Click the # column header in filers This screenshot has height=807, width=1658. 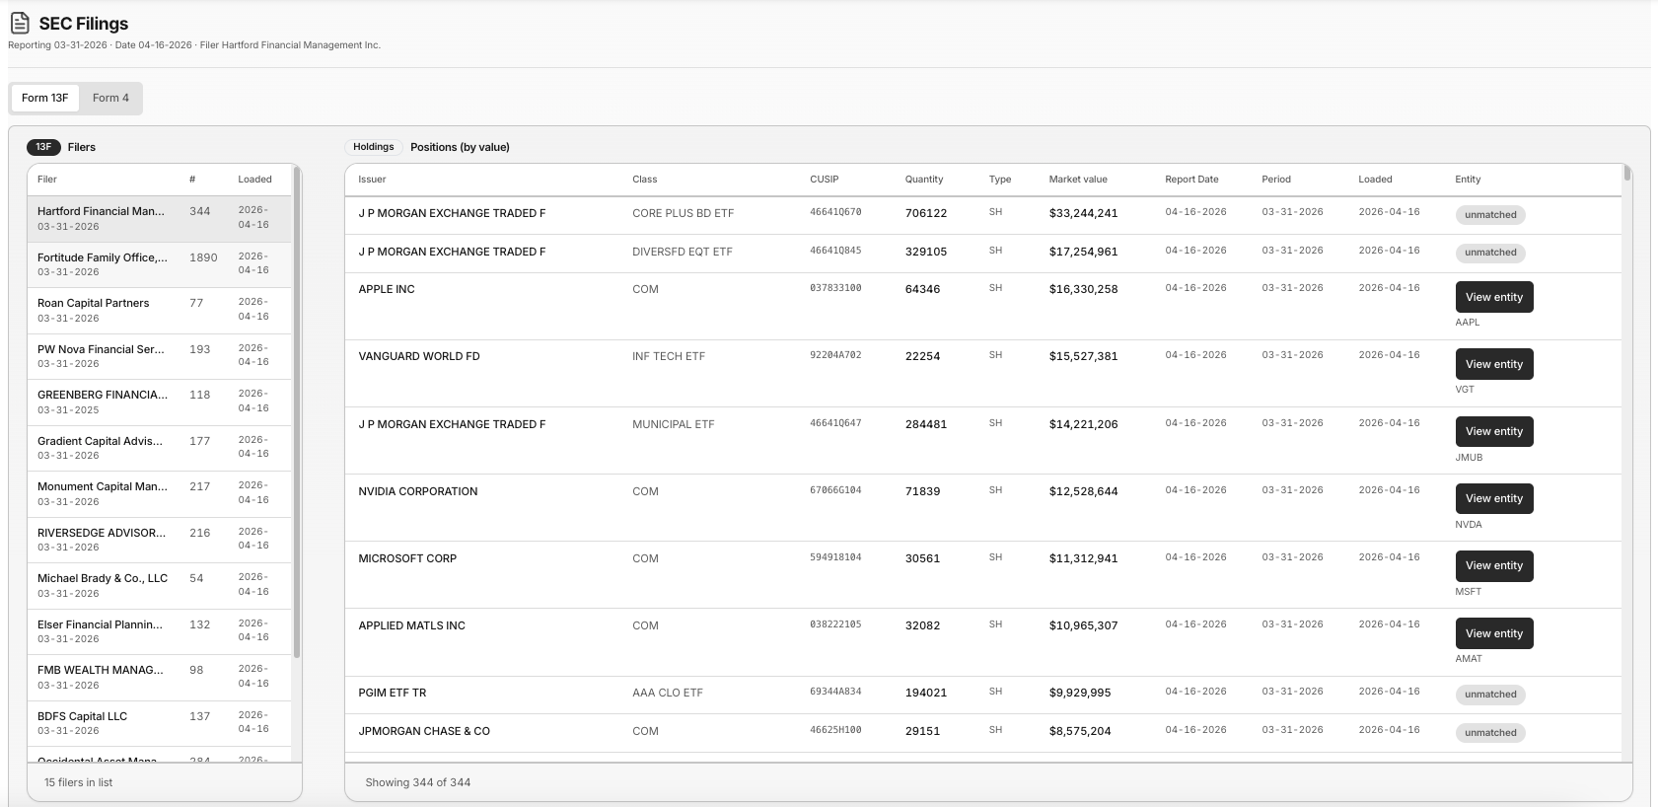(x=192, y=180)
